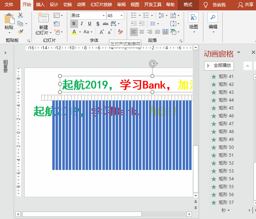The image size is (256, 219).
Task: Select the Format Painter brush
Action: pyautogui.click(x=20, y=31)
